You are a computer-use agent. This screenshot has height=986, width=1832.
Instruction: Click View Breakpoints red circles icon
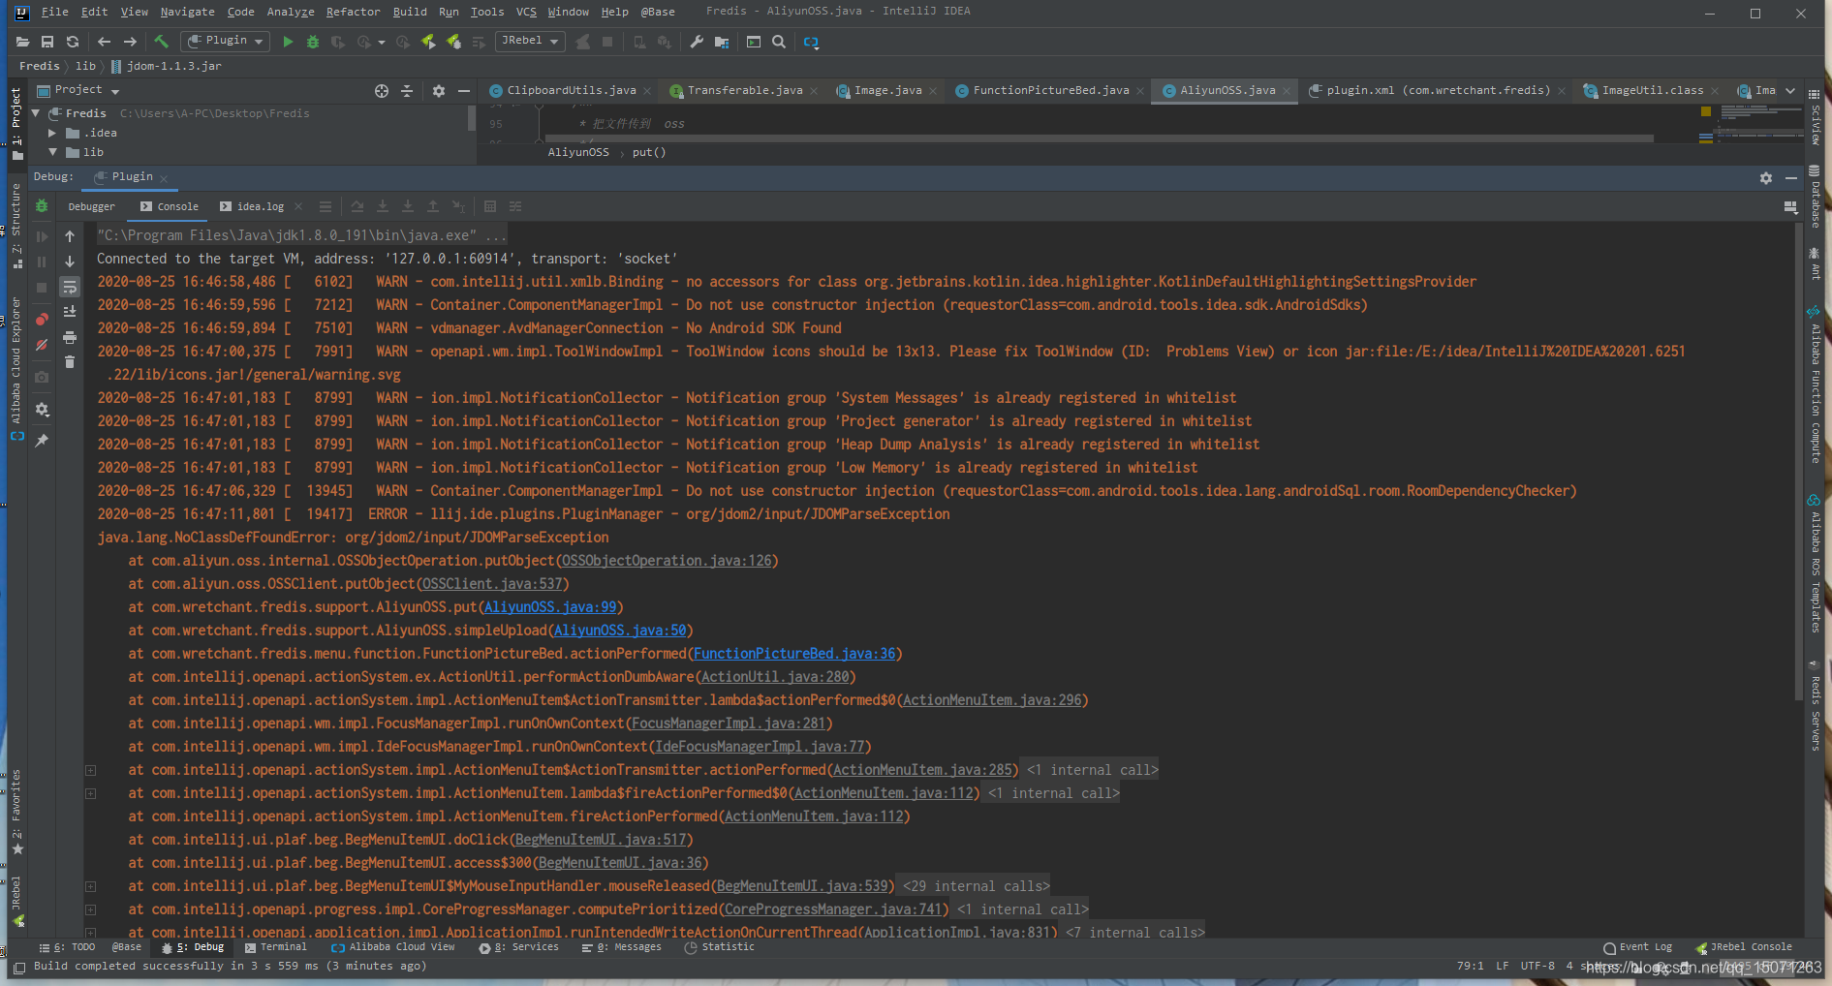42,320
